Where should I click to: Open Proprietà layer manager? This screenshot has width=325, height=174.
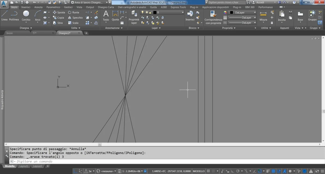point(134,17)
